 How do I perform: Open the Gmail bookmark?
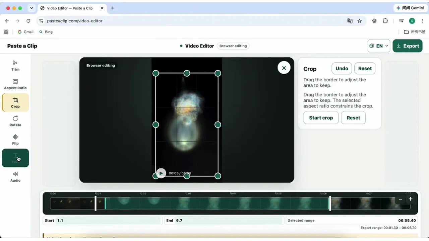[25, 32]
